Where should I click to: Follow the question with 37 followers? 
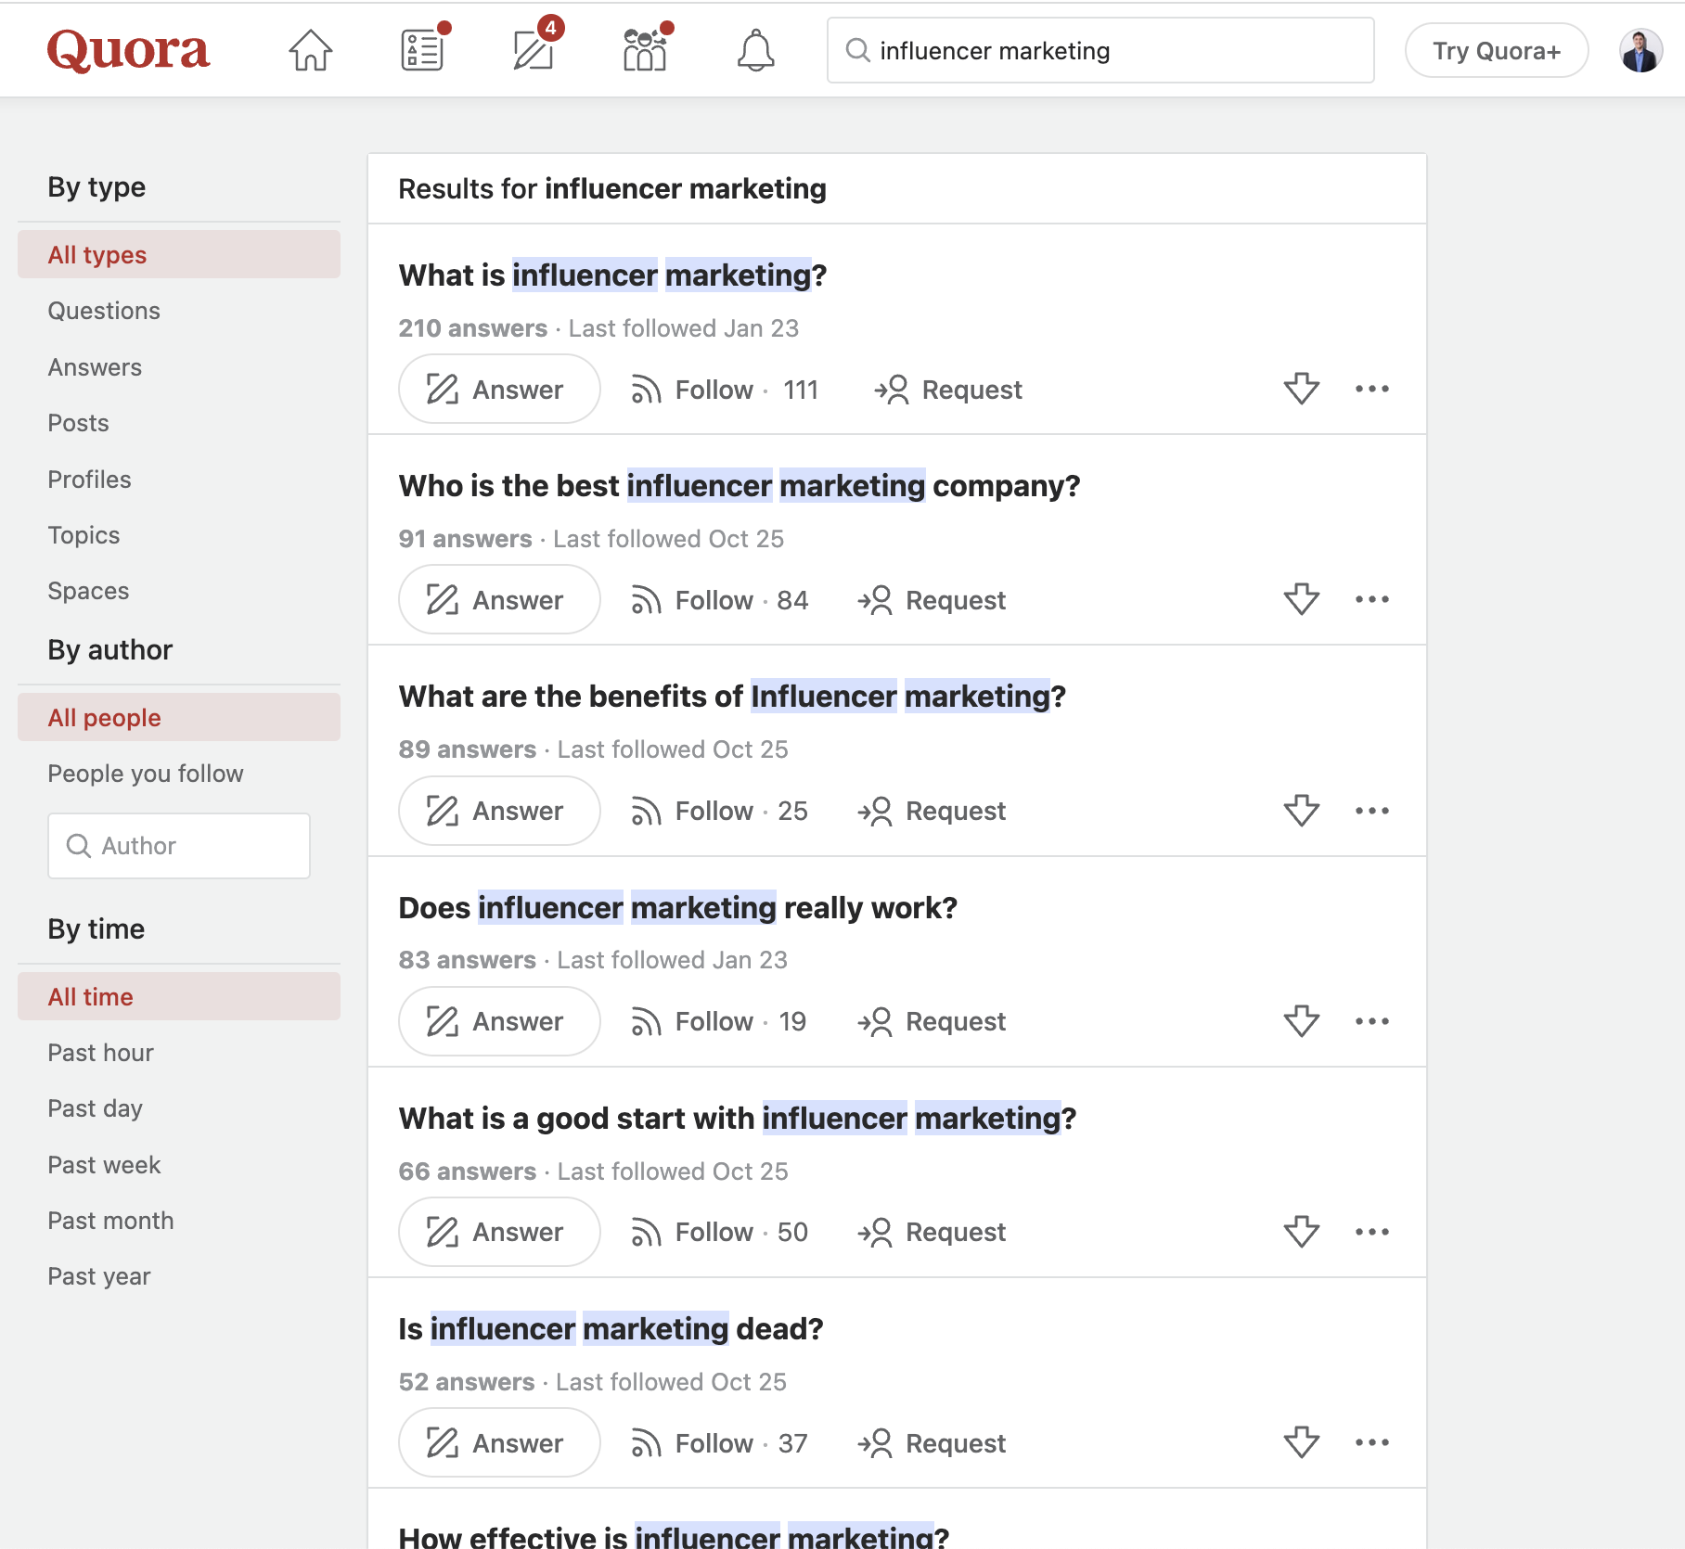tap(719, 1443)
